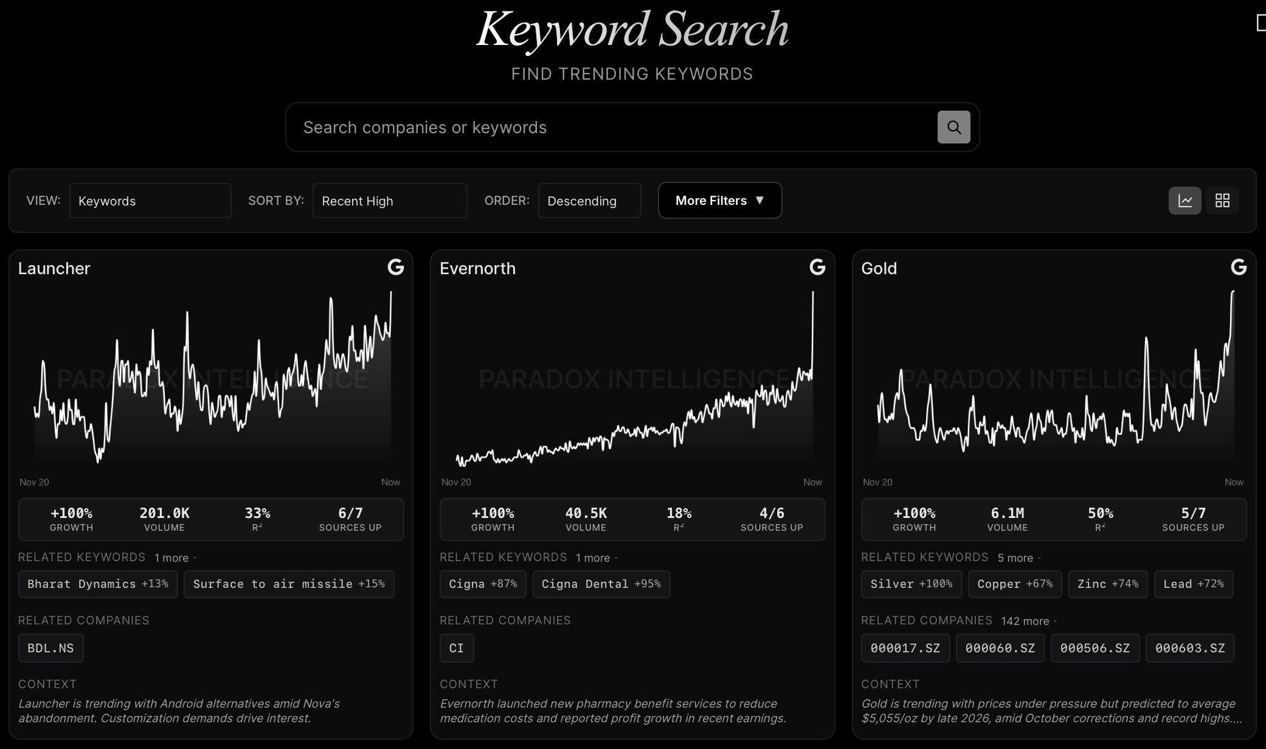1266x749 pixels.
Task: Click the search companies or keywords field
Action: [x=608, y=127]
